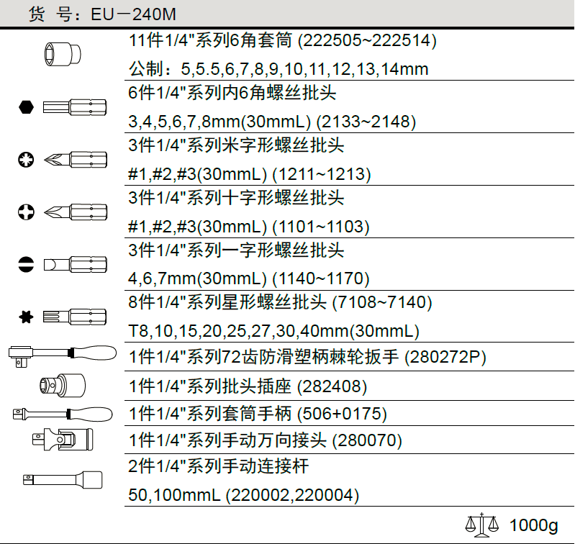The image size is (575, 544).
Task: Click the socket driver handle illustration
Action: tap(62, 414)
